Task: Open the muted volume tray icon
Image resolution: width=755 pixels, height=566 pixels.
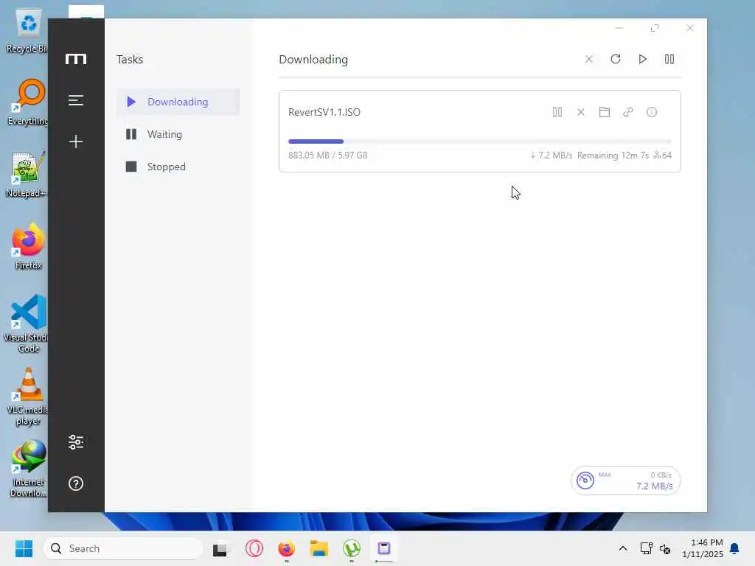Action: tap(666, 548)
